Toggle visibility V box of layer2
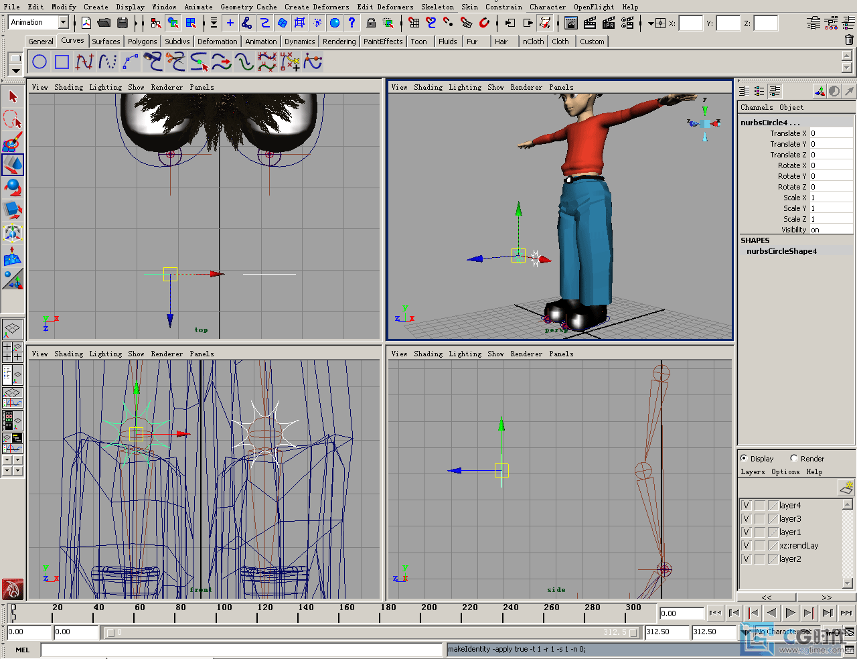This screenshot has height=659, width=857. (746, 559)
